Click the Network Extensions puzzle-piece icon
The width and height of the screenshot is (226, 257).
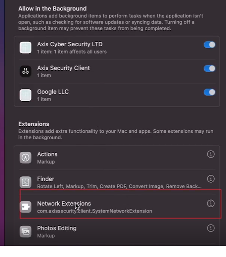[25, 207]
